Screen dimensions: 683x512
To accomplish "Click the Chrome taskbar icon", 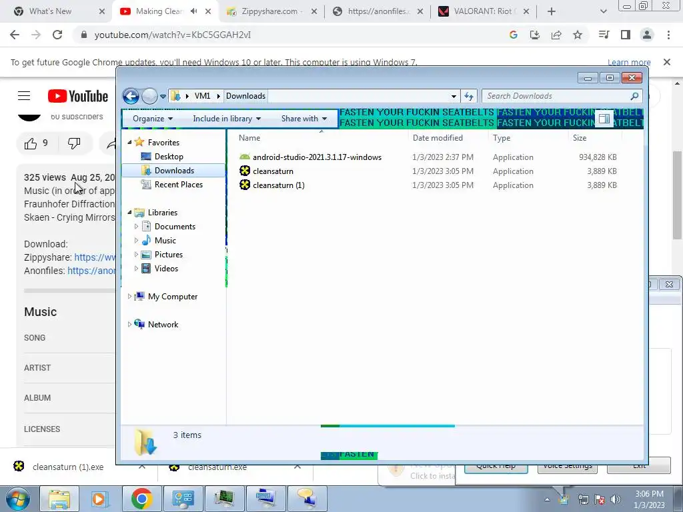I will 141,499.
